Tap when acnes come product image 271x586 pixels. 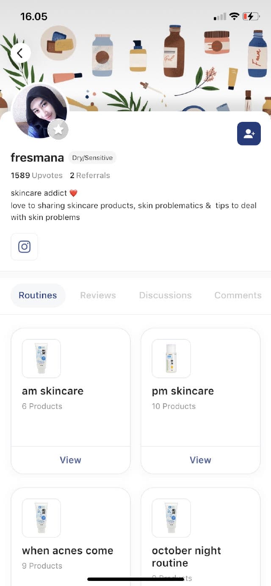[41, 518]
